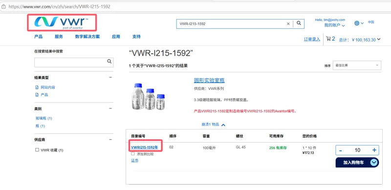This screenshot has height=190, width=391.
Task: Click the browser address bar URL
Action: 59,7
